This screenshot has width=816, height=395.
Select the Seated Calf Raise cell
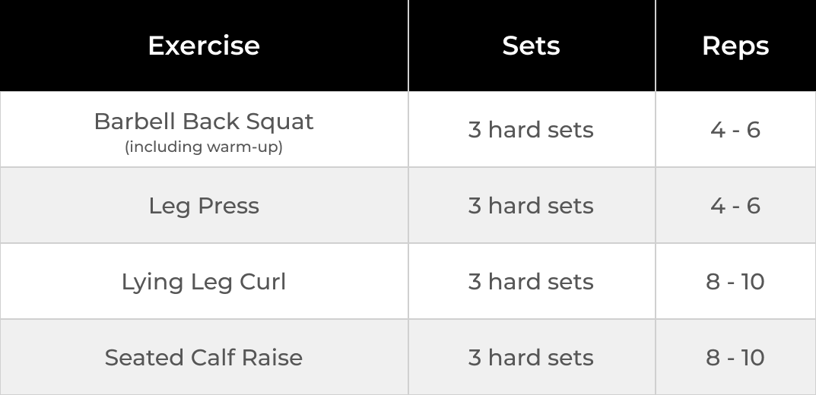pos(204,357)
